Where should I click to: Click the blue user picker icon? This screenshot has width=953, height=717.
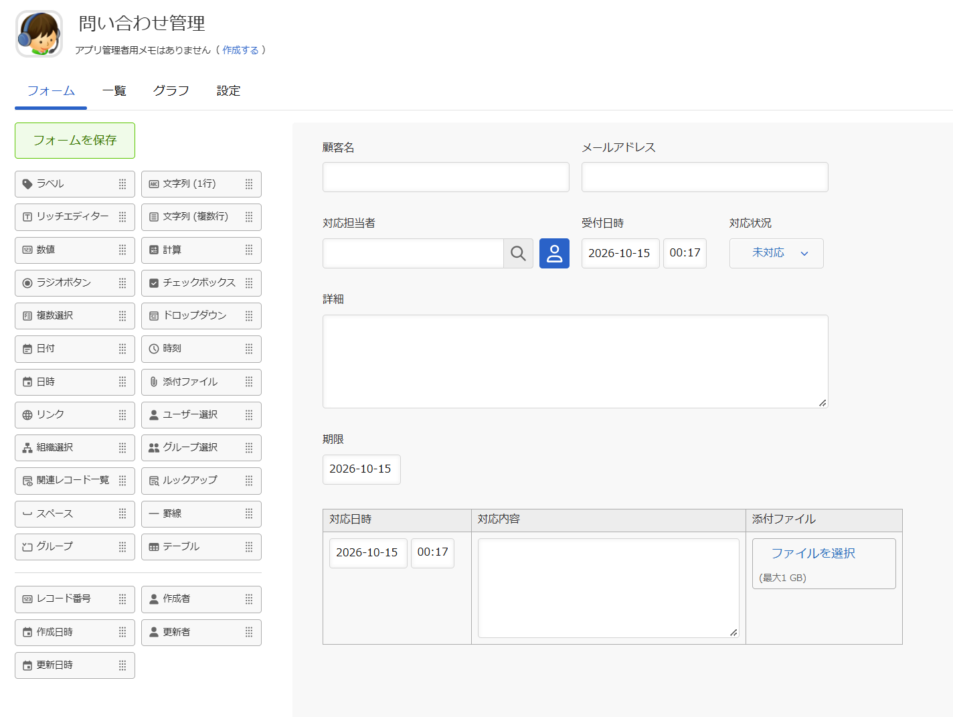point(554,253)
